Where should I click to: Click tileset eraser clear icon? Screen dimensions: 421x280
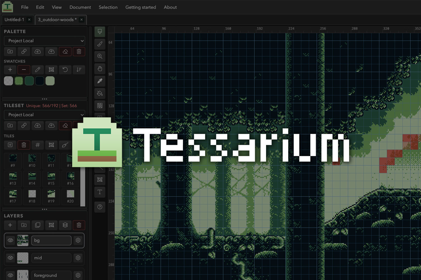[65, 125]
